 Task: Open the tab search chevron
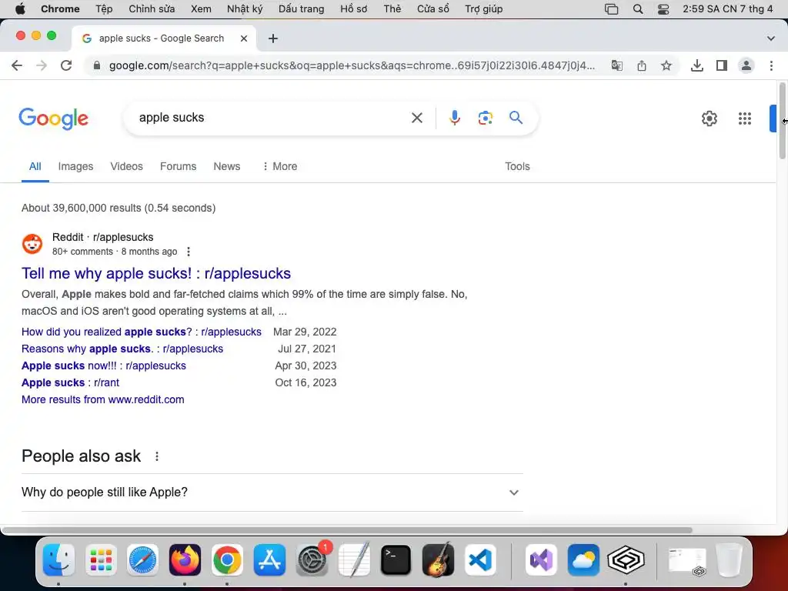(771, 38)
